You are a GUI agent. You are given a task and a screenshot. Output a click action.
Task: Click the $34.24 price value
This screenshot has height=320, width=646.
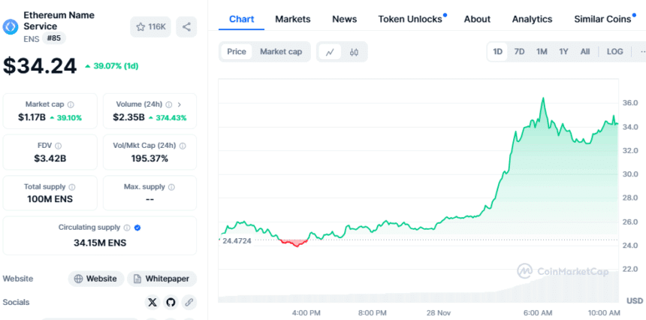point(40,66)
